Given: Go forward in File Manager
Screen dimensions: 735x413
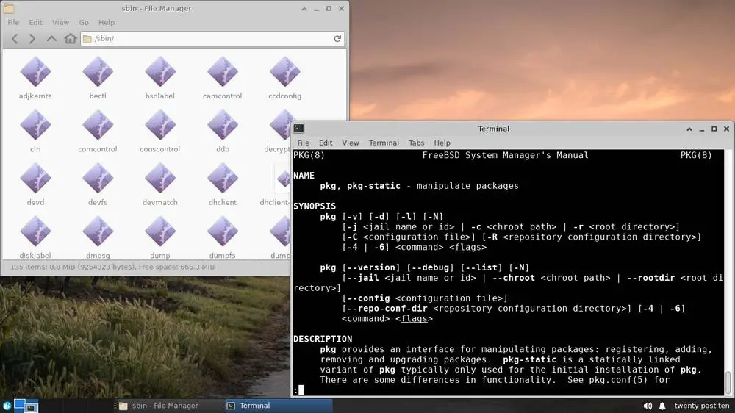Looking at the screenshot, I should (x=32, y=38).
